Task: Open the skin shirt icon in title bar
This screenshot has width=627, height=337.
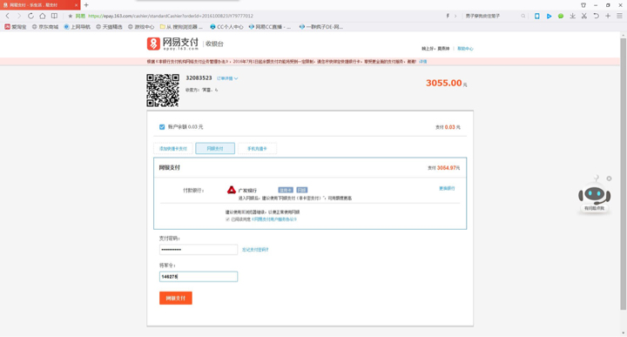Action: [583, 5]
